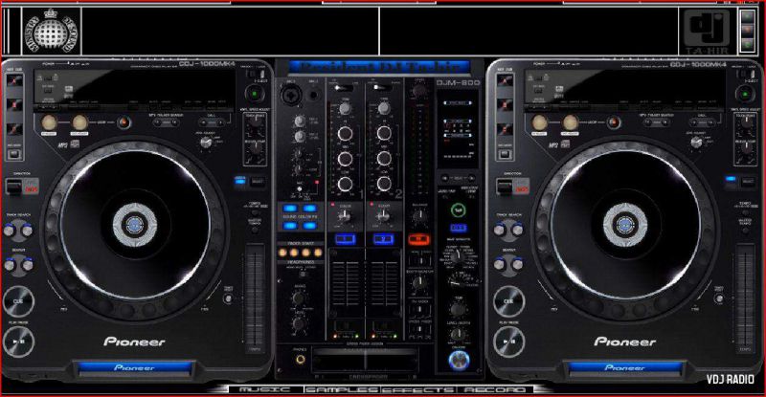
Task: Click the top-left SOUND COLOR FX button
Action: coord(290,209)
